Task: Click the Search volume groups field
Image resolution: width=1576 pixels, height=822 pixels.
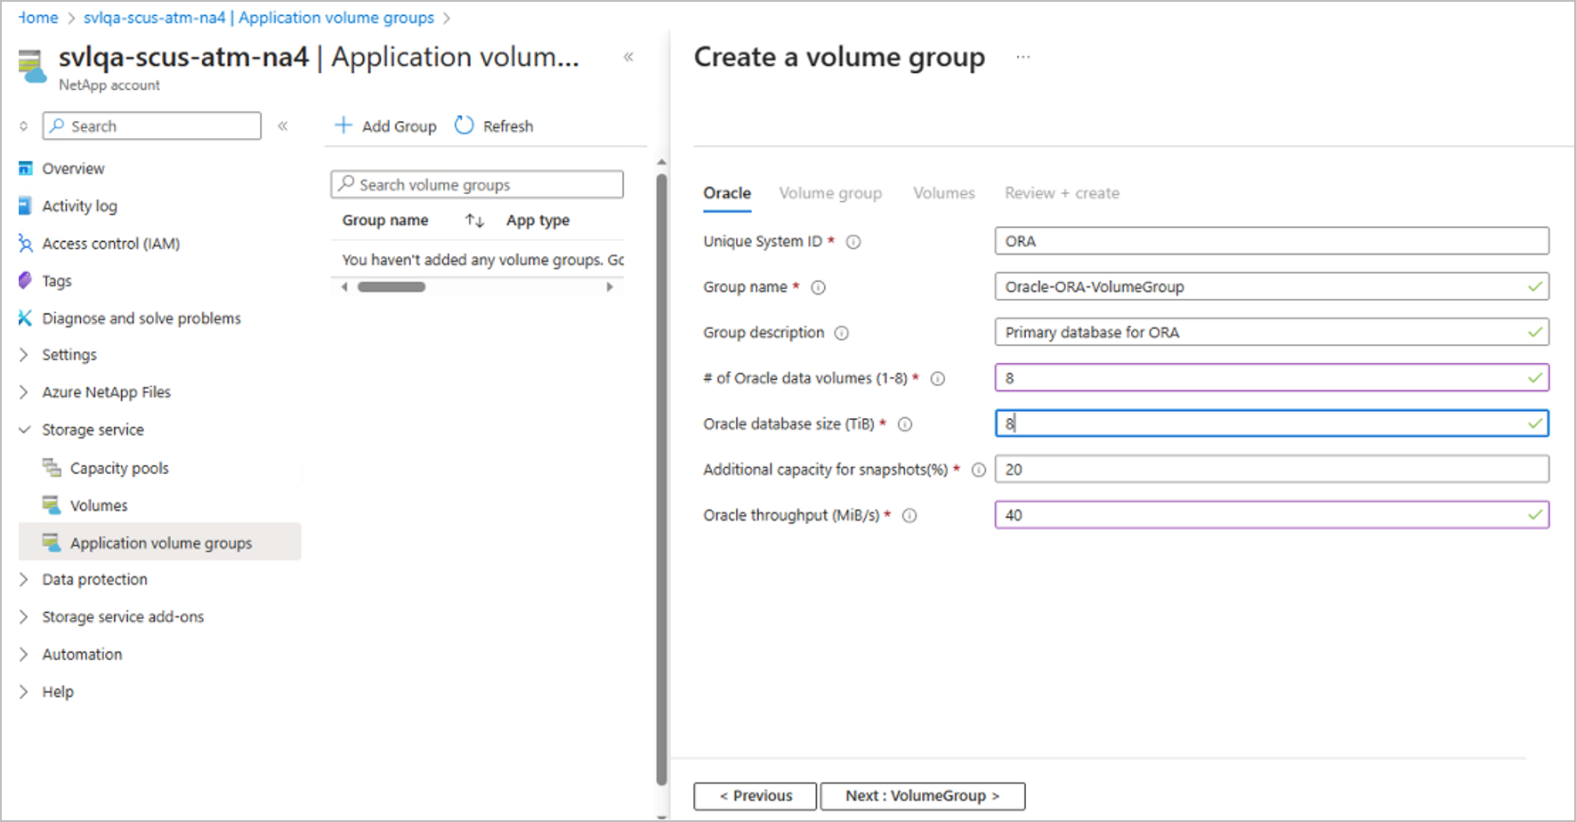Action: tap(477, 184)
